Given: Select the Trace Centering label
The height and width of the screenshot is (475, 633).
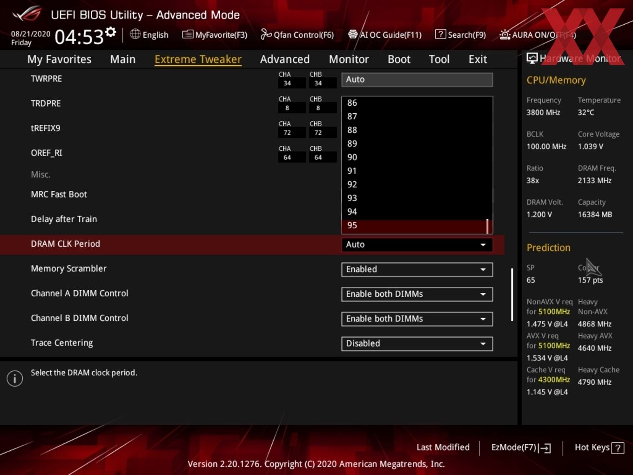Looking at the screenshot, I should 62,343.
